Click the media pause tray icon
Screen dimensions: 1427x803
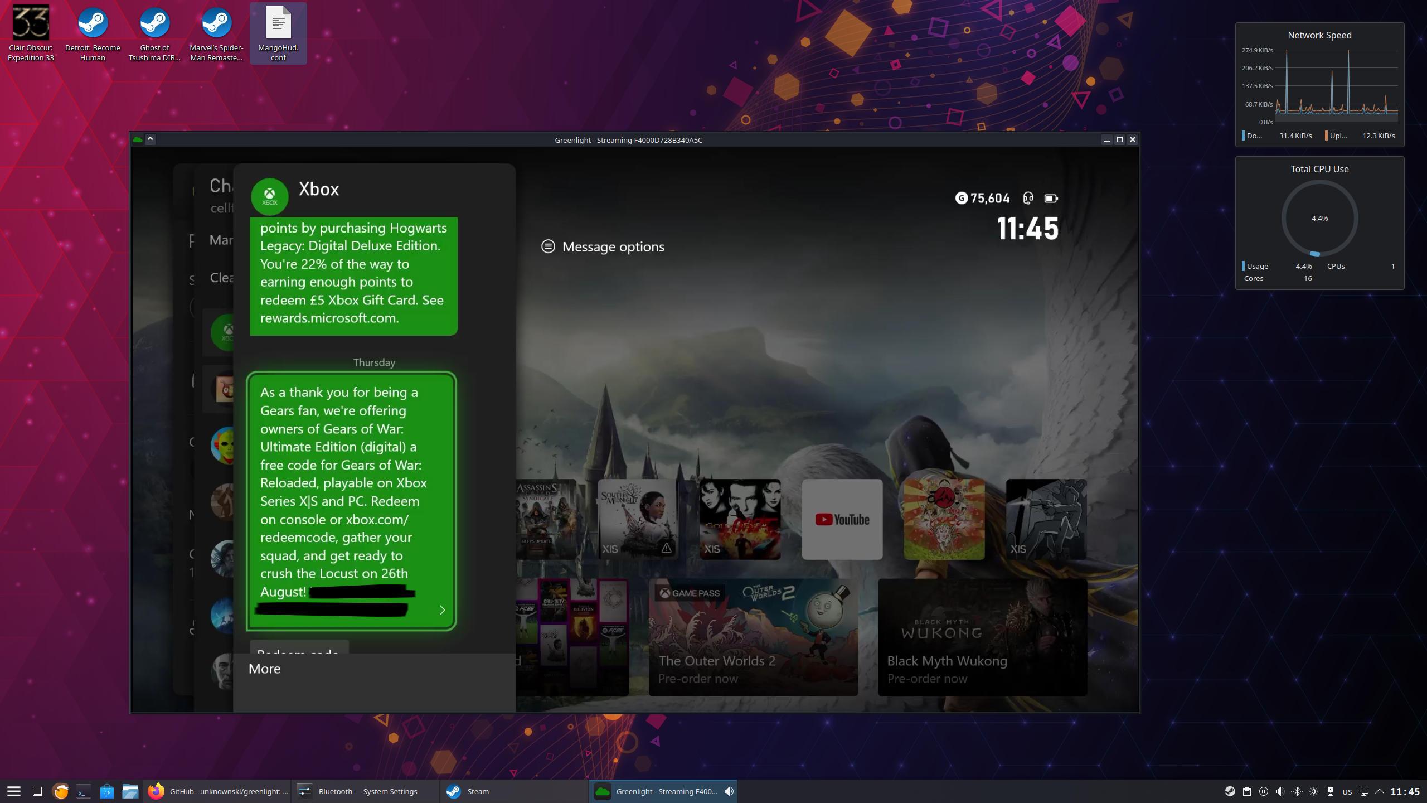[1264, 791]
